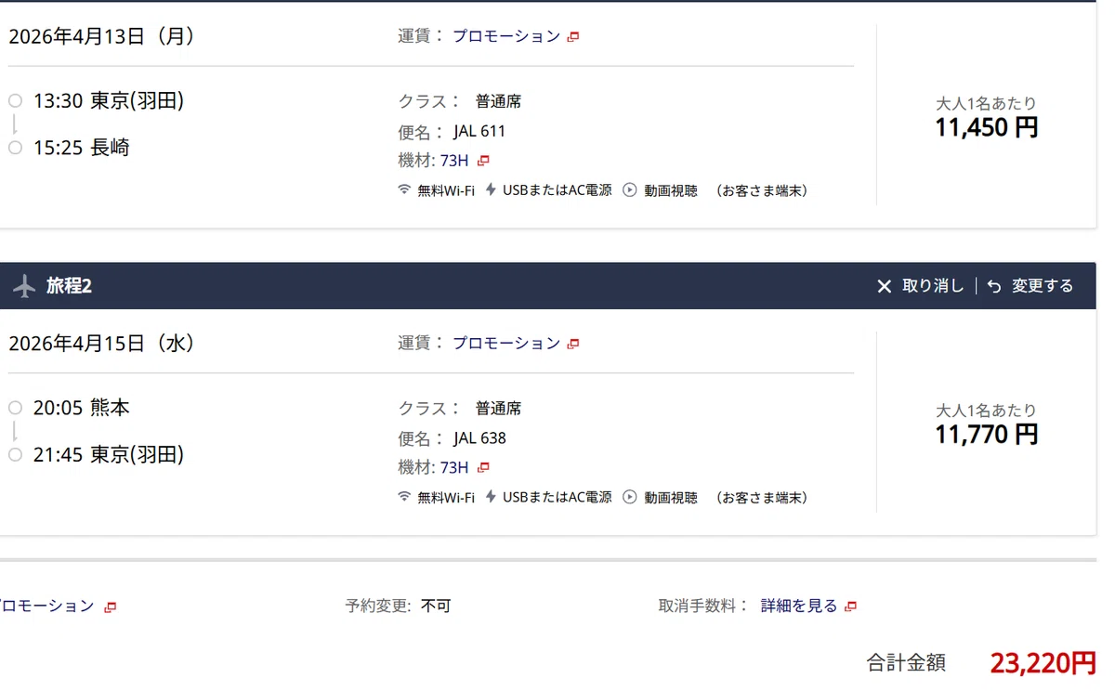Click the 旅程2 heading text
This screenshot has width=1115, height=691.
tap(70, 286)
